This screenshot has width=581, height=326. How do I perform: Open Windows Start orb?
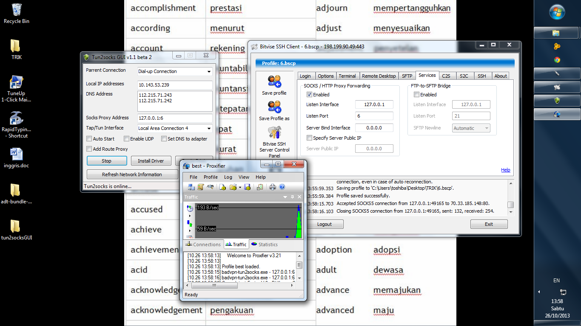[x=557, y=12]
